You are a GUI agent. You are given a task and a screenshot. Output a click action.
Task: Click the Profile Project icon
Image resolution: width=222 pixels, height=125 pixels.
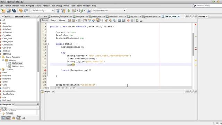81,11
